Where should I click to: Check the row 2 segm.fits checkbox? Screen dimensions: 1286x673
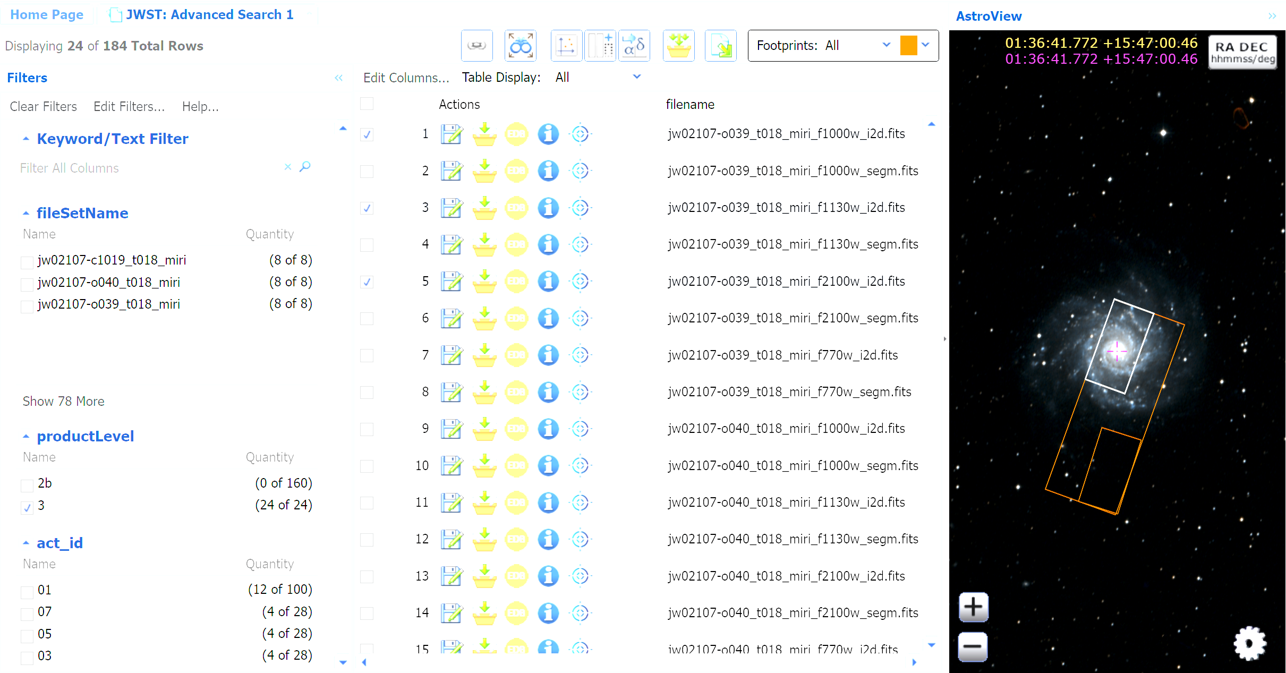tap(367, 172)
